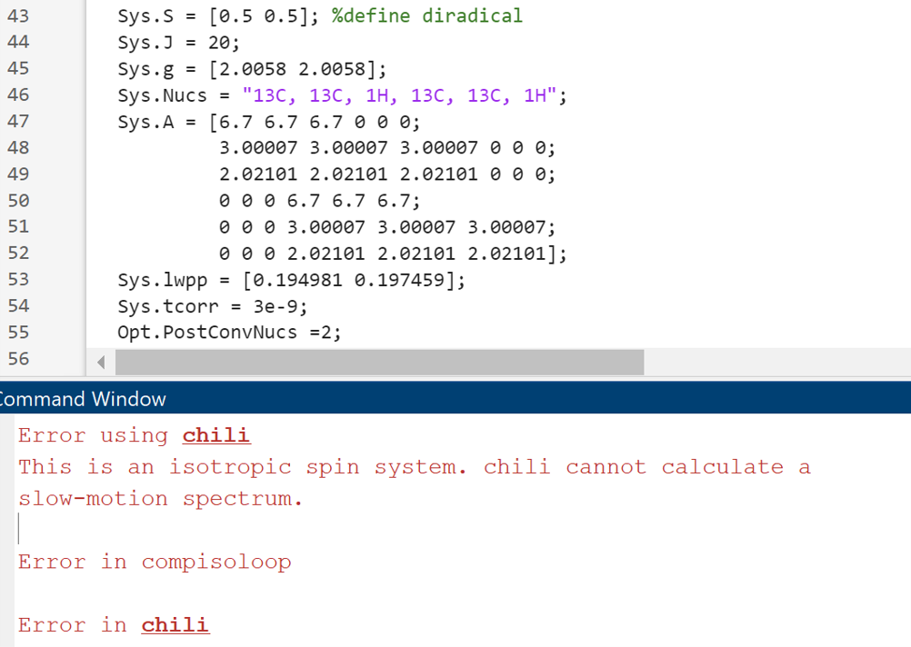Click matrix row '0 0 0 3.00007 3.00007 3.00007;'

(x=387, y=227)
